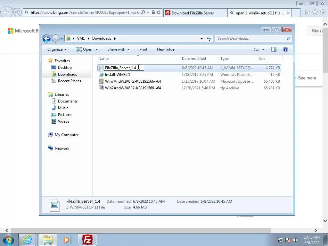Toggle the preview pane icon
Image resolution: width=328 pixels, height=246 pixels.
pyautogui.click(x=274, y=49)
